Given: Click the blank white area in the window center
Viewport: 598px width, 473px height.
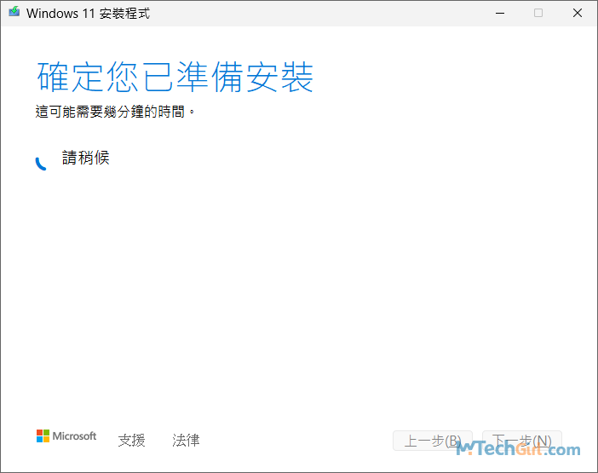Looking at the screenshot, I should (x=298, y=281).
